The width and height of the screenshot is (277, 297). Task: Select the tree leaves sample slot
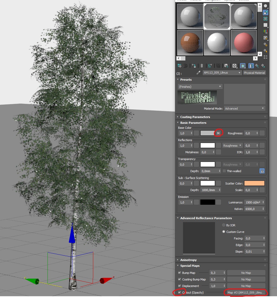tap(217, 16)
